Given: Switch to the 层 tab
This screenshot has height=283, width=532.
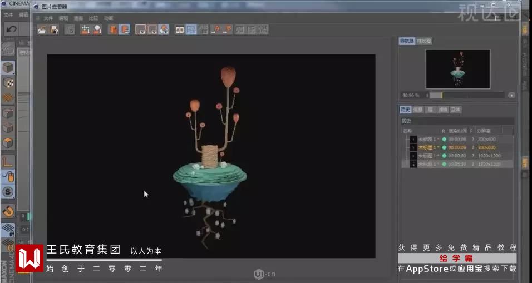Looking at the screenshot, I should coord(430,110).
